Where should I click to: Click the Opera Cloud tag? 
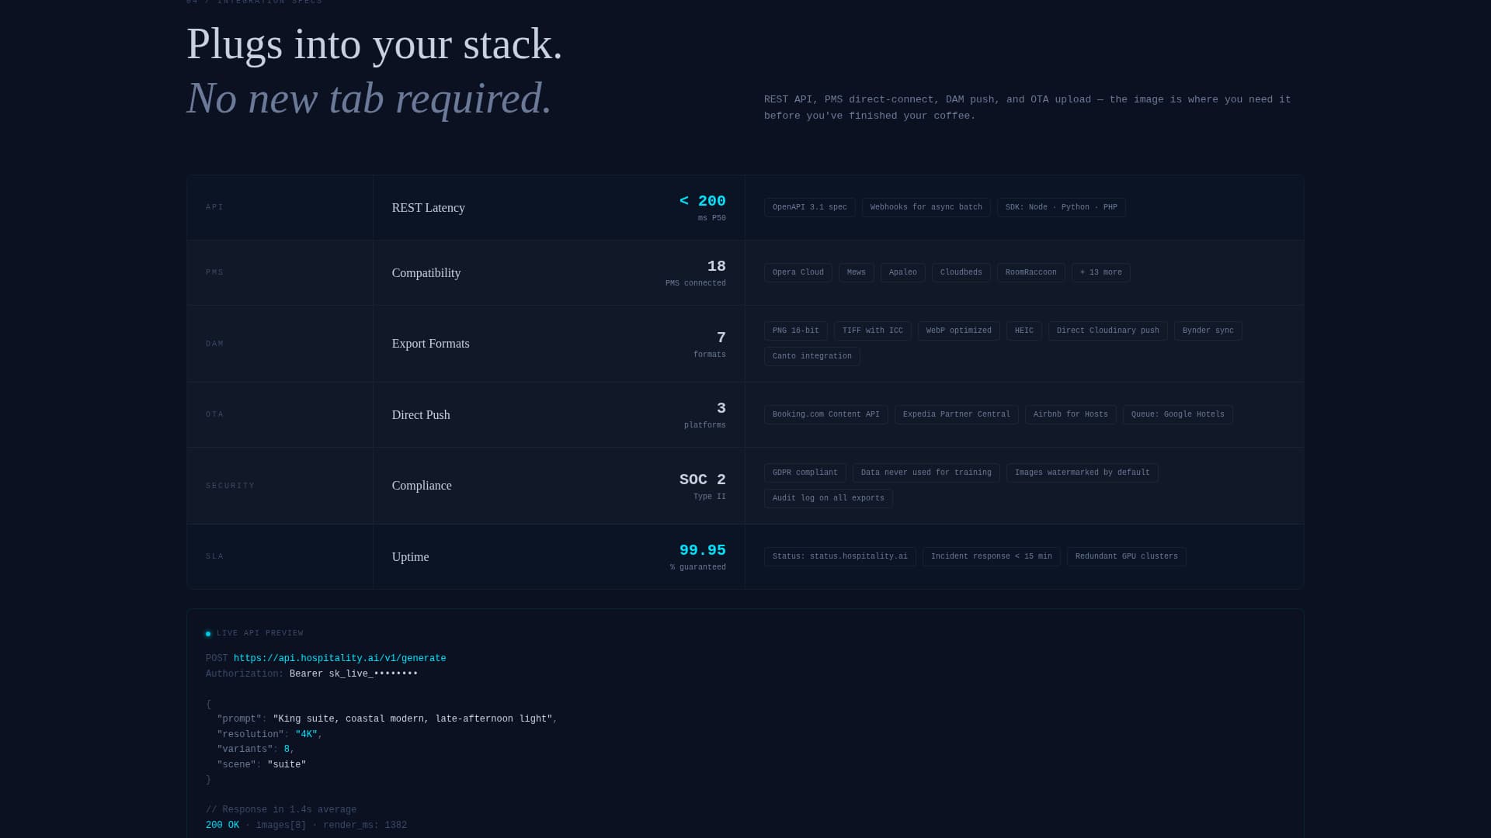click(x=798, y=272)
